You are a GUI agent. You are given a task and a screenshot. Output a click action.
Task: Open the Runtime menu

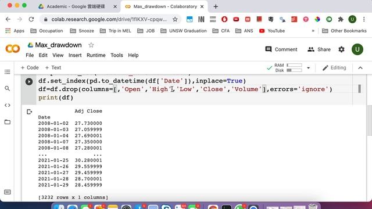pos(96,55)
